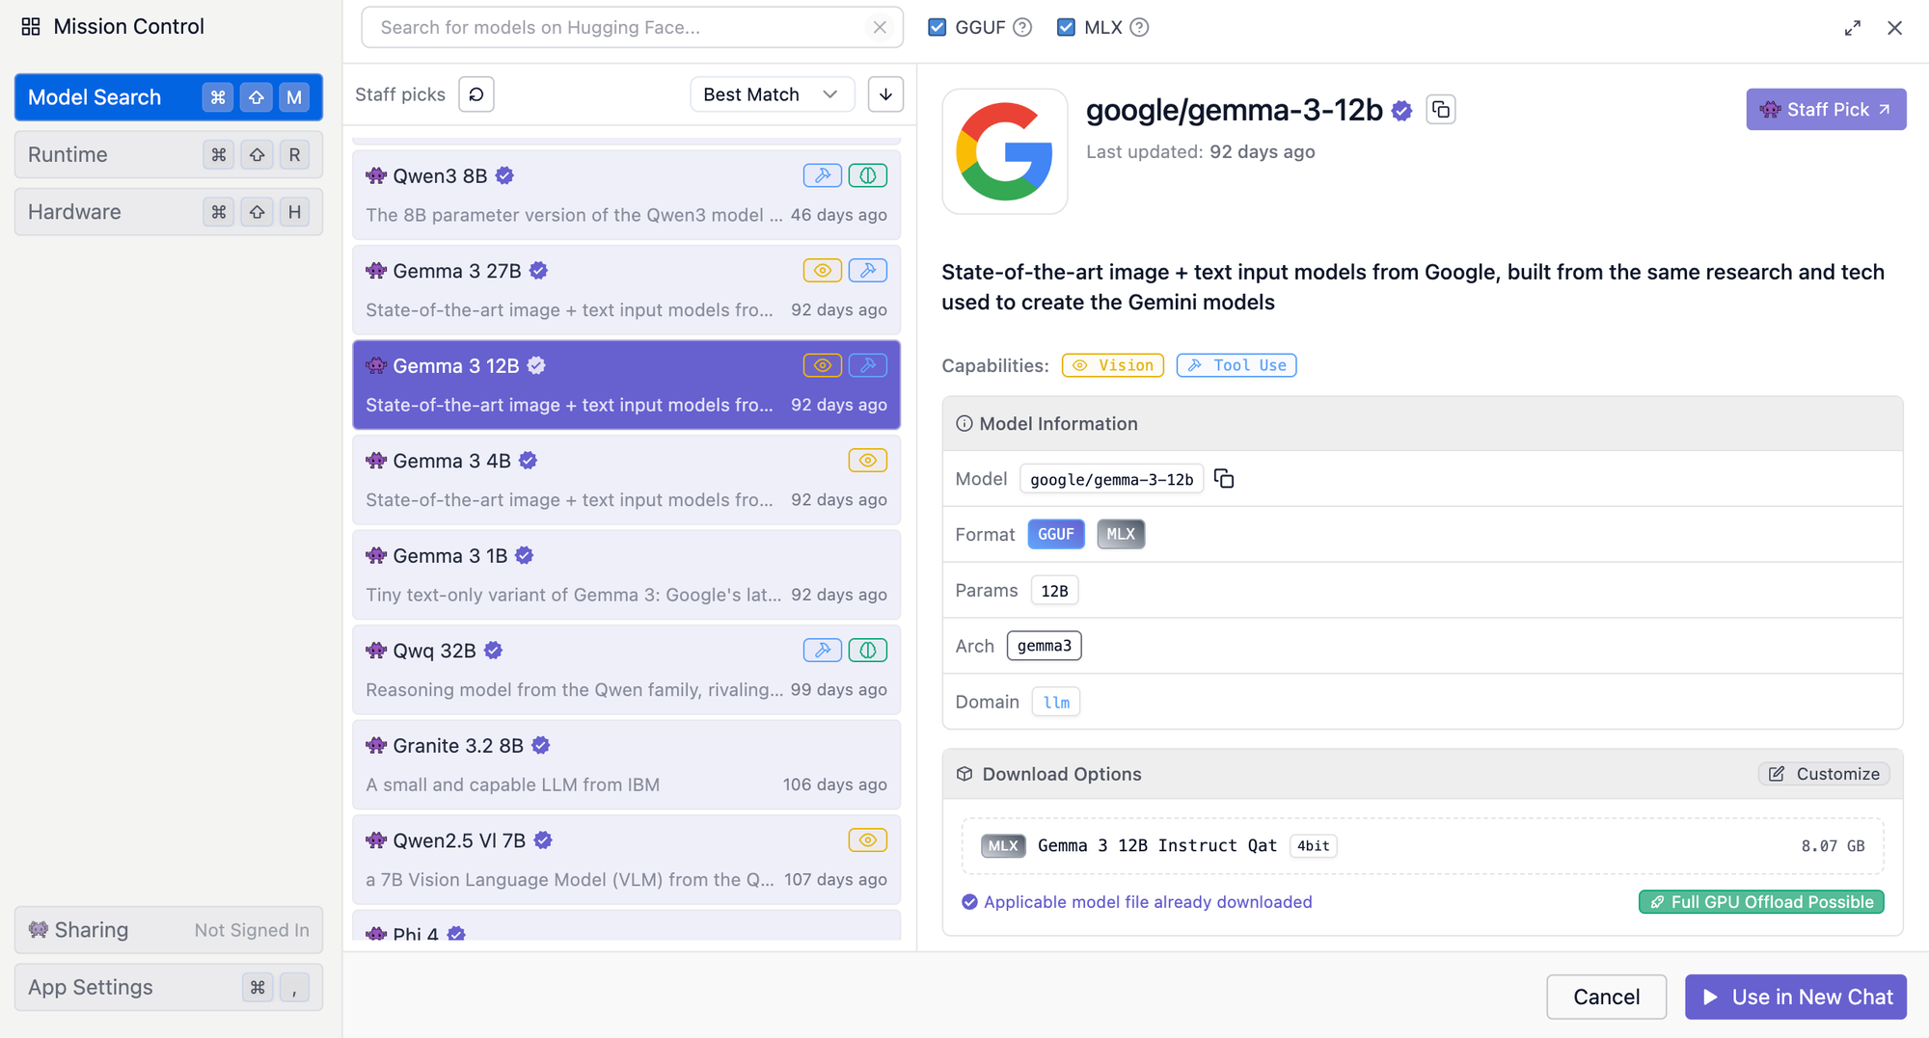Select Gemma 3 12B Instruct Qat download option
The image size is (1929, 1038).
1423,845
